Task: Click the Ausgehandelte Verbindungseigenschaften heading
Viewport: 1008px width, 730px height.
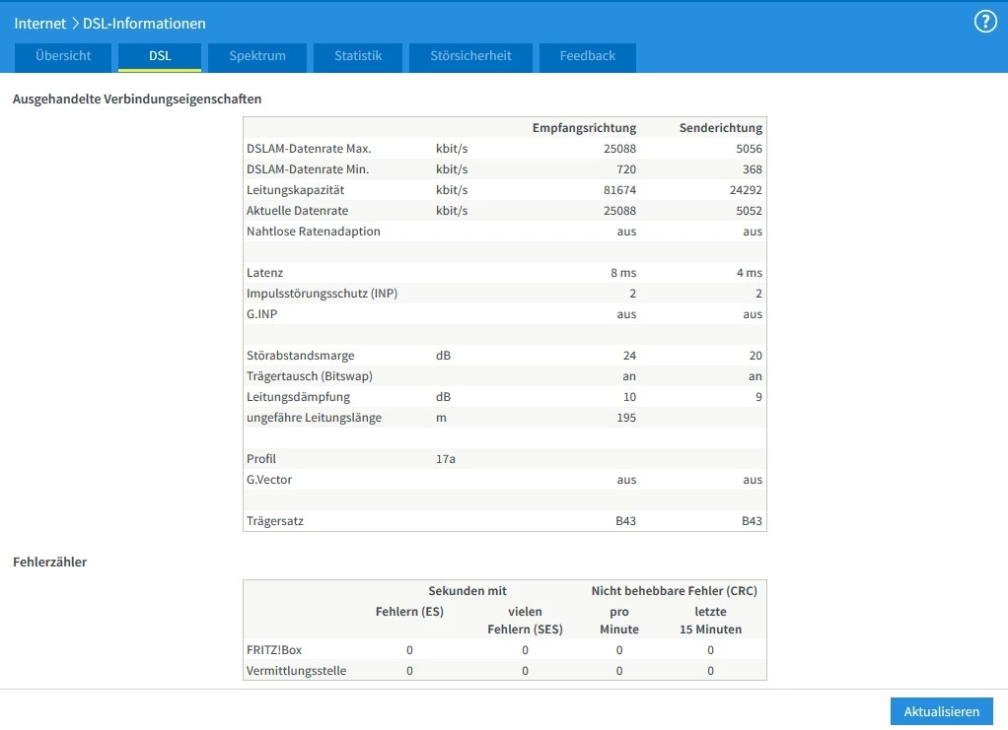Action: pos(137,100)
